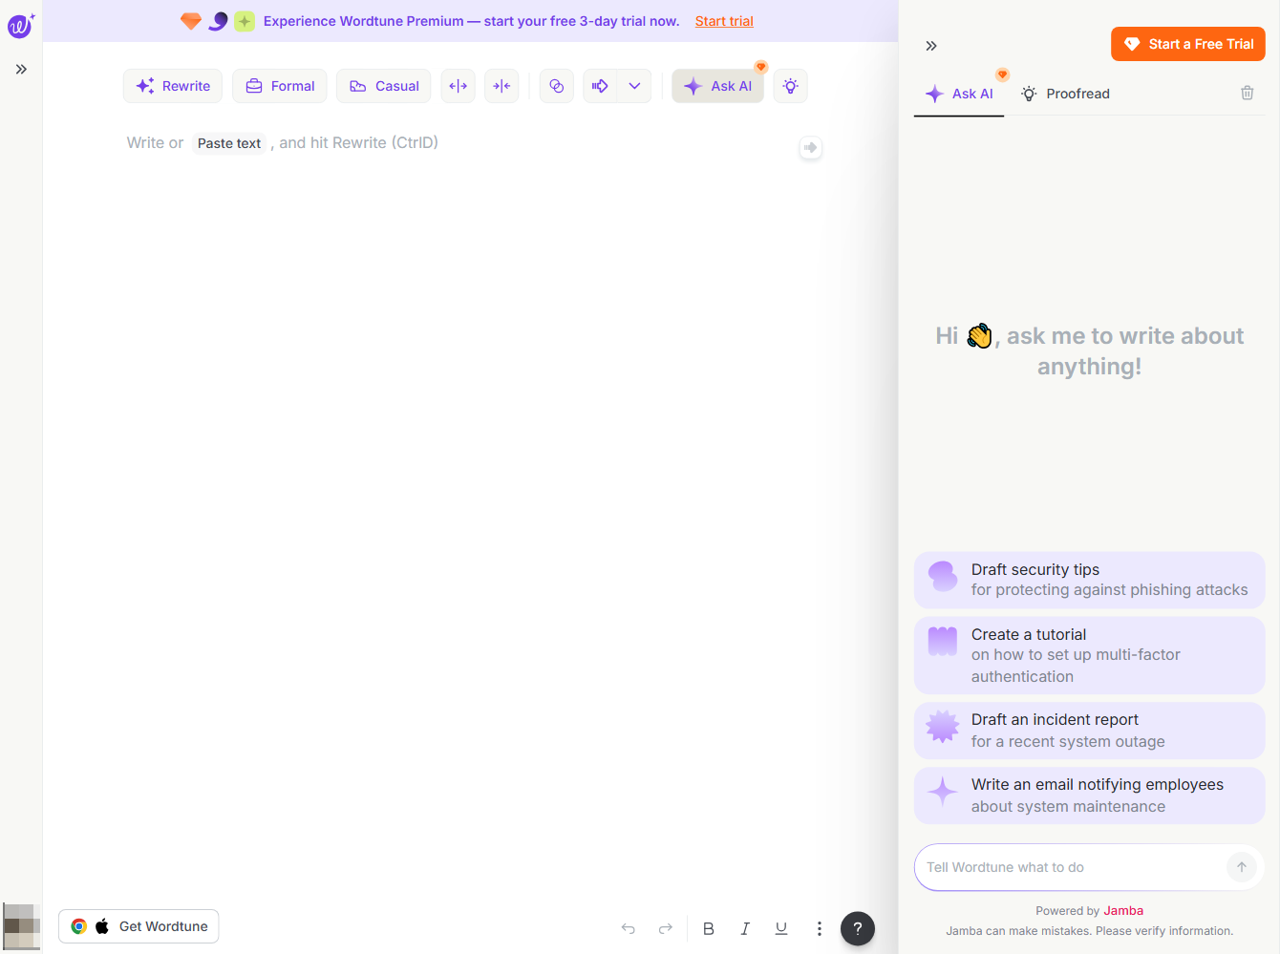Click the undo arrow icon
1280x954 pixels.
coord(628,928)
